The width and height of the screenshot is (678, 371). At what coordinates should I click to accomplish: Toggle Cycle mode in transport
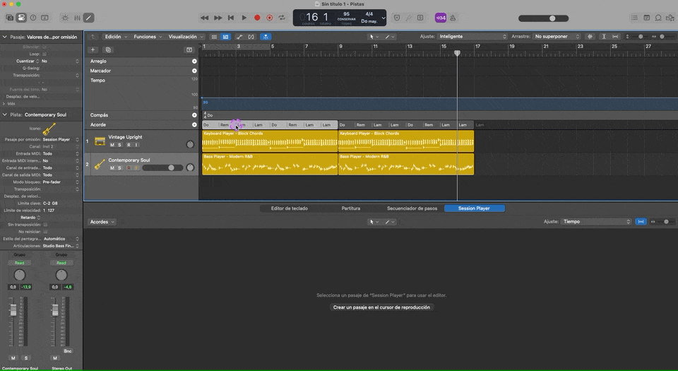coord(282,18)
